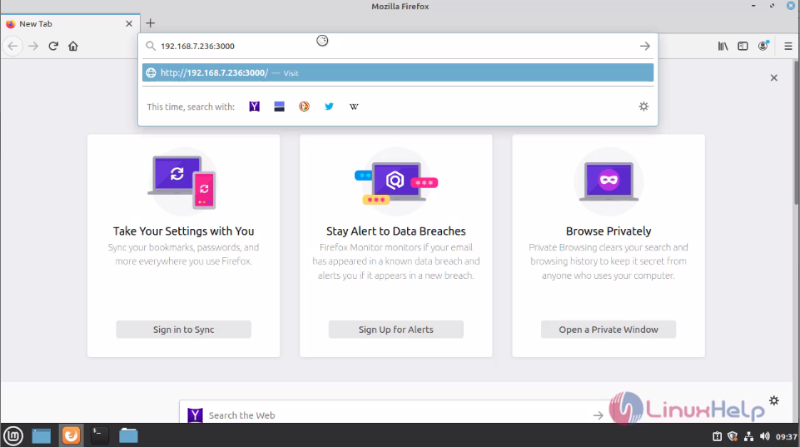Image resolution: width=800 pixels, height=447 pixels.
Task: Click the sync devices illustration
Action: coord(183,181)
